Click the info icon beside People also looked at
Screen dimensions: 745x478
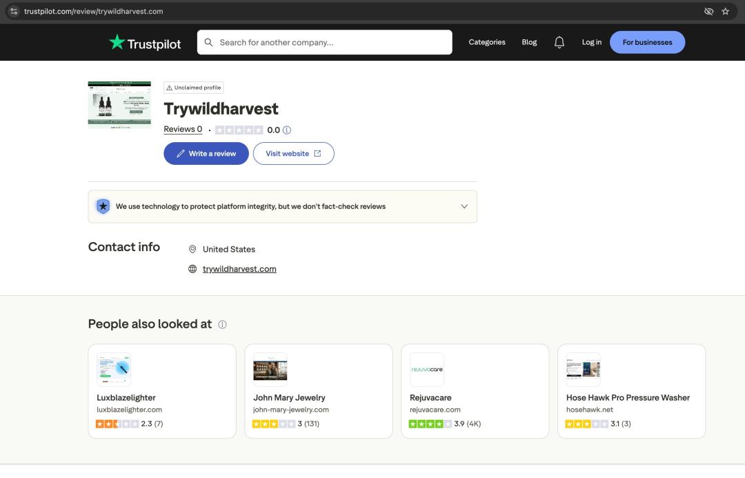(x=222, y=324)
